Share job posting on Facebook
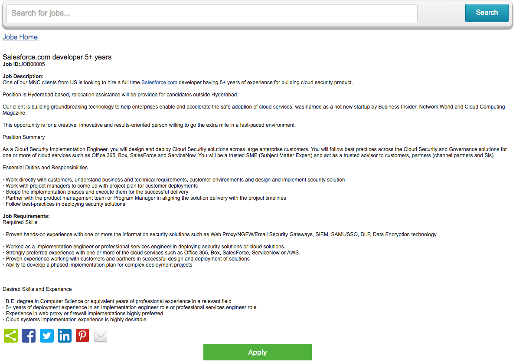 coord(29,336)
